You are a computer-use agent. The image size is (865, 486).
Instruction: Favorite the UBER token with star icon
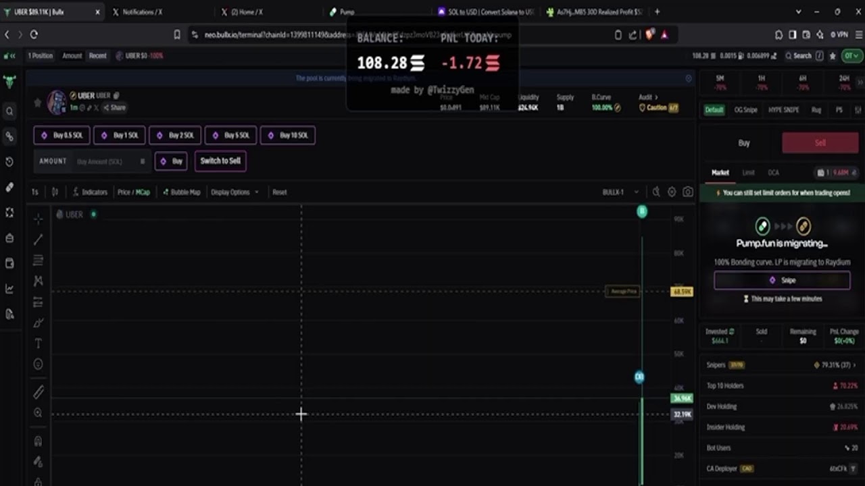pos(37,103)
